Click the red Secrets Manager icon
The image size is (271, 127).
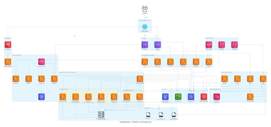pos(204,97)
